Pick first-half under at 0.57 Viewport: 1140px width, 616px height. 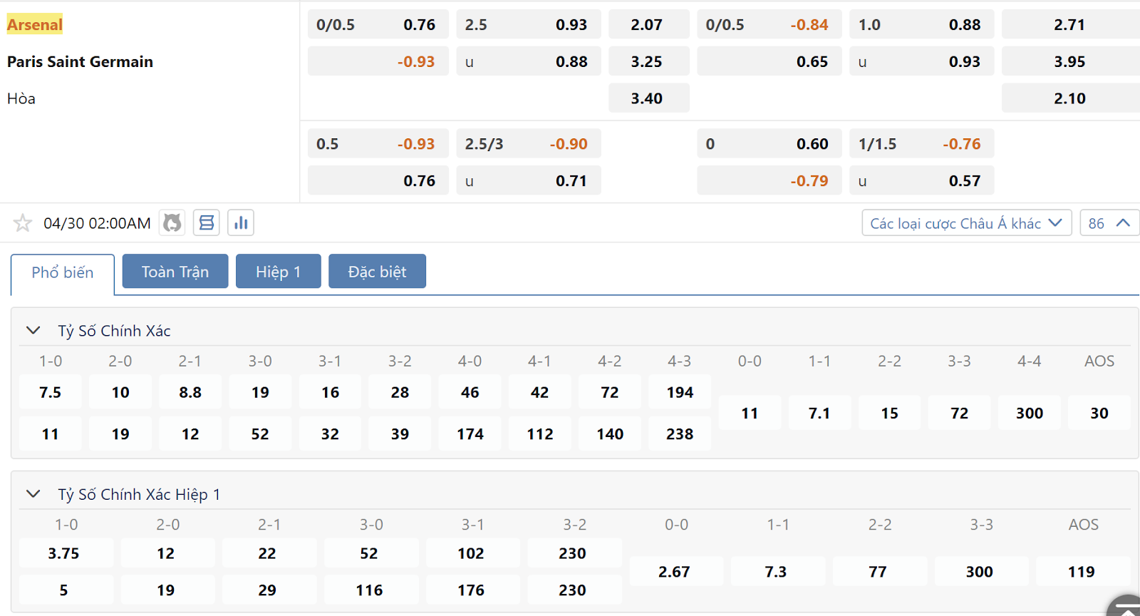922,180
